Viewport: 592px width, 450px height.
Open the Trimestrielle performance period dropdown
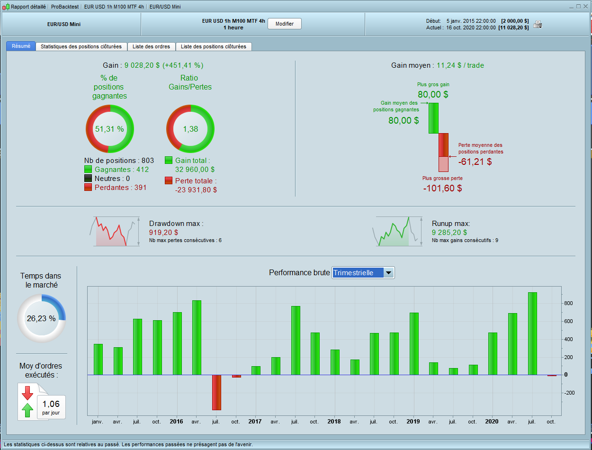[x=363, y=273]
